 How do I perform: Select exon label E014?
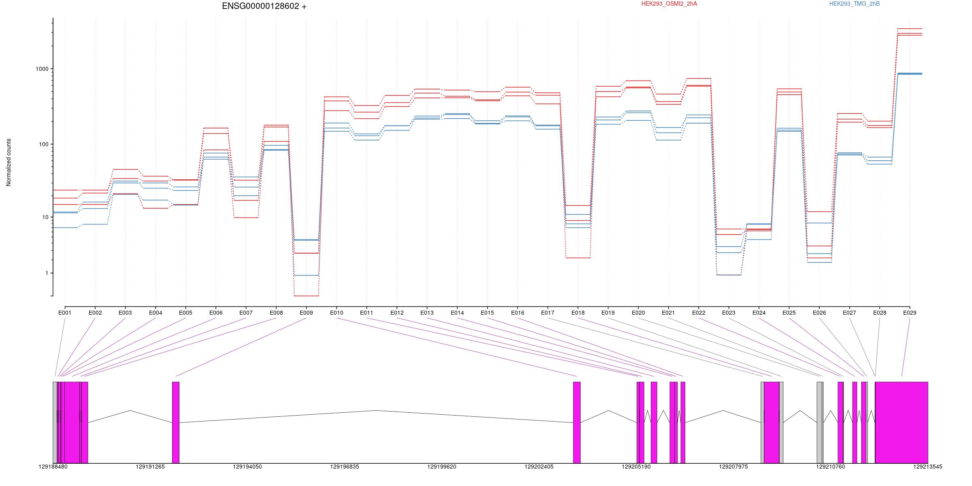pyautogui.click(x=457, y=313)
